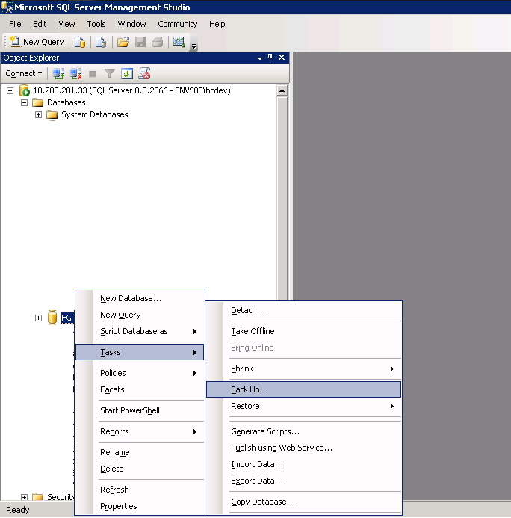Click the New Query toolbar button
This screenshot has width=511, height=518.
37,42
